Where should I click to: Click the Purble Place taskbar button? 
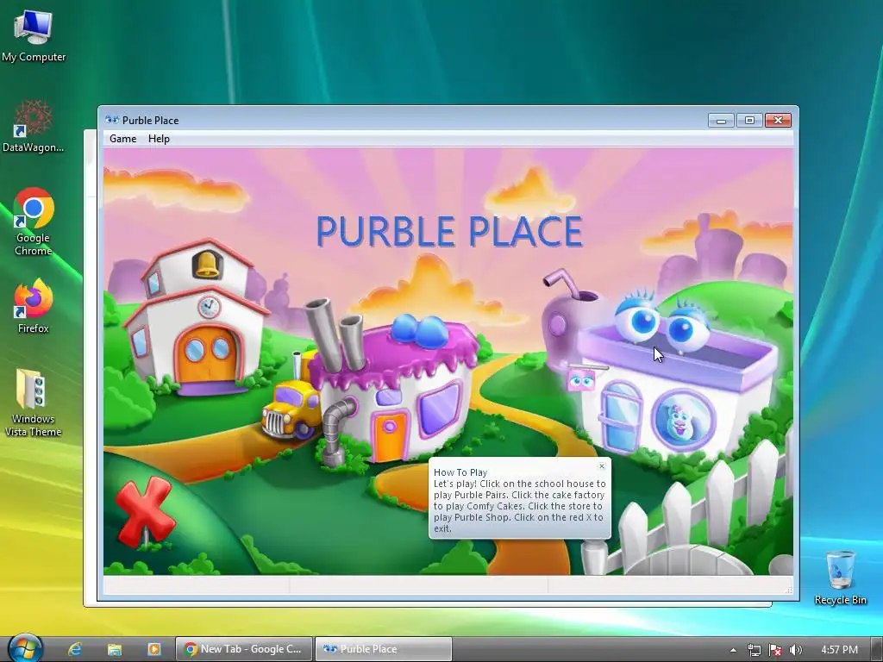point(384,649)
